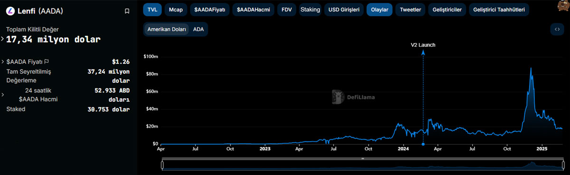Bookmark Lenfi with the bookmark icon

click(127, 11)
